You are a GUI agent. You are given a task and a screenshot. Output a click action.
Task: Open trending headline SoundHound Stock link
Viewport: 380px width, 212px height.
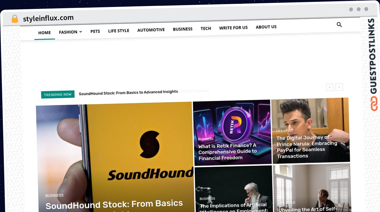(128, 92)
